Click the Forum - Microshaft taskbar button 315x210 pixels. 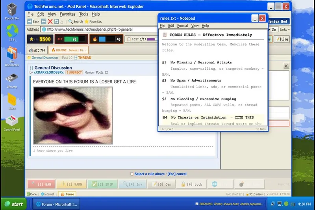56,204
